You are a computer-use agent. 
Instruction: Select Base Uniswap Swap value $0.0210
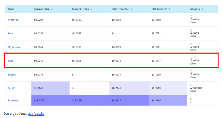click(38, 61)
